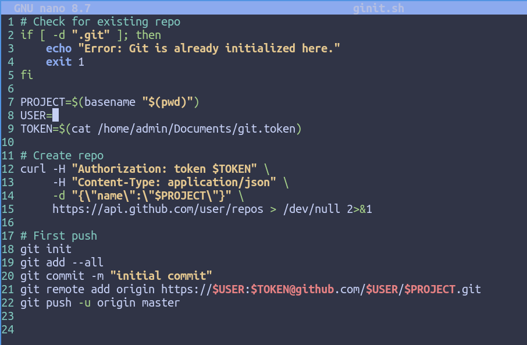Click the "# First push" comment
Screen dimensions: 527x345
click(59, 236)
